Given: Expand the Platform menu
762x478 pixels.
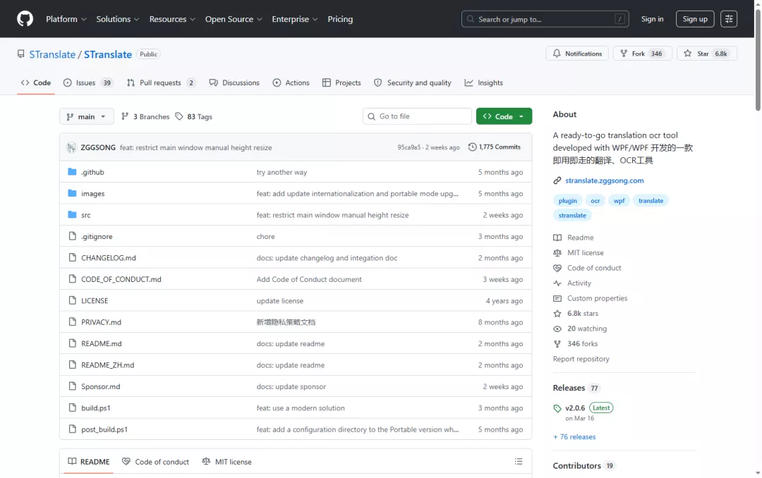Looking at the screenshot, I should (x=66, y=19).
